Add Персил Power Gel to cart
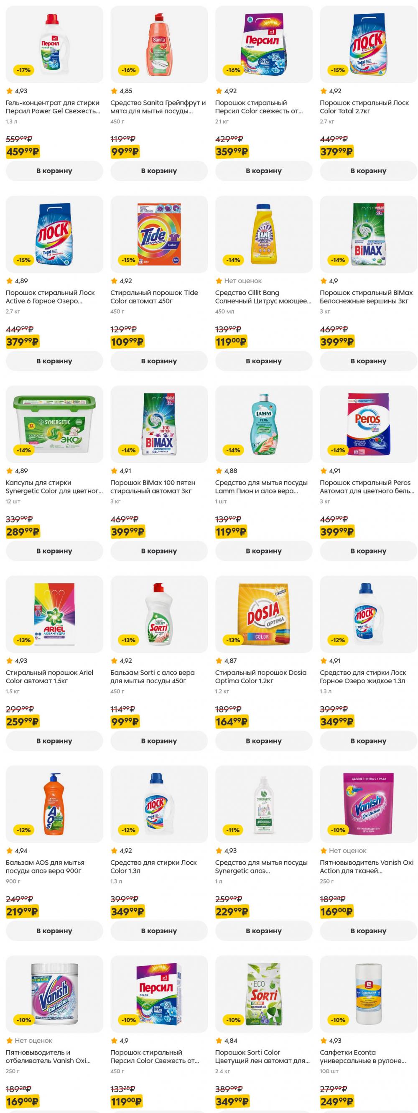 (54, 171)
